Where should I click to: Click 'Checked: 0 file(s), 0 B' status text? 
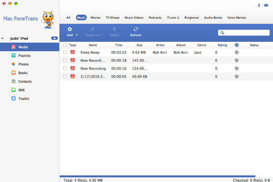tap(252, 180)
